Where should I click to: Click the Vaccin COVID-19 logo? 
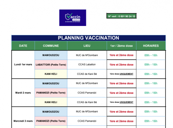click(x=73, y=18)
